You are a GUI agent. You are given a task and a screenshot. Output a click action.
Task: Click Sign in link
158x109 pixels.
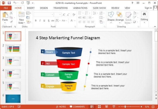coord(148,8)
